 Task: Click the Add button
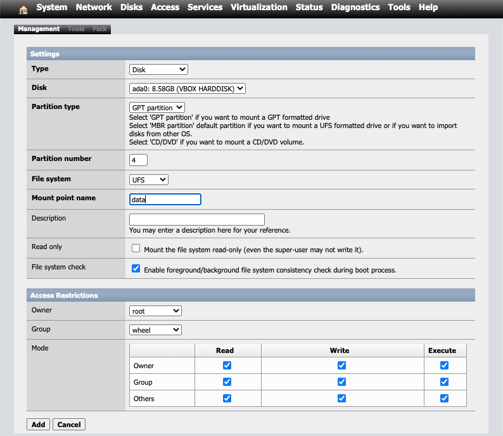[x=38, y=425]
